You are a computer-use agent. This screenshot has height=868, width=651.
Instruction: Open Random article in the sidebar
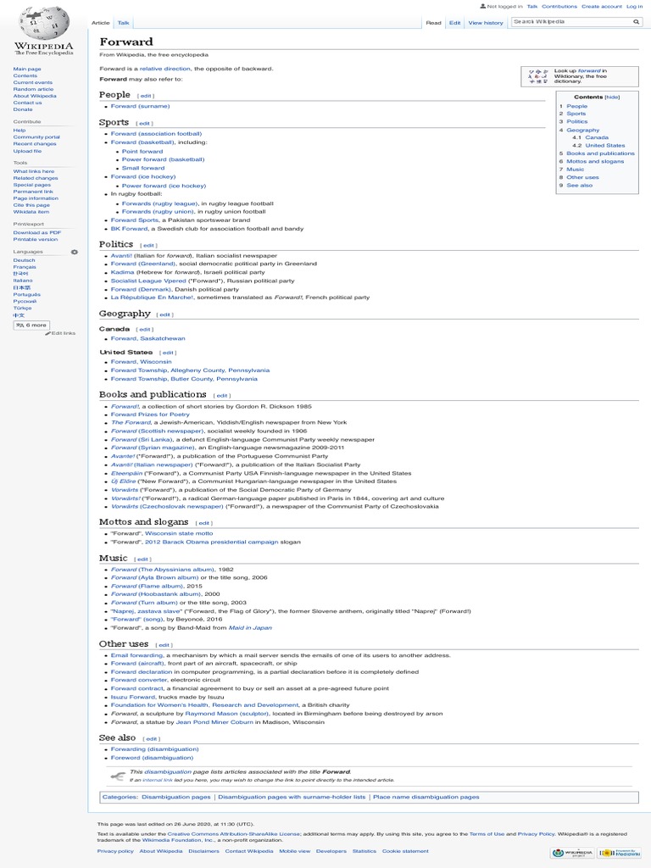pyautogui.click(x=33, y=89)
